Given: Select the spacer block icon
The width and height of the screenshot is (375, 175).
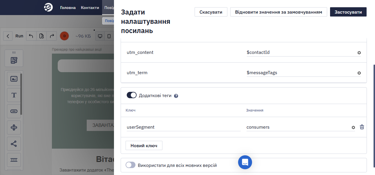Looking at the screenshot, I should 14,127.
